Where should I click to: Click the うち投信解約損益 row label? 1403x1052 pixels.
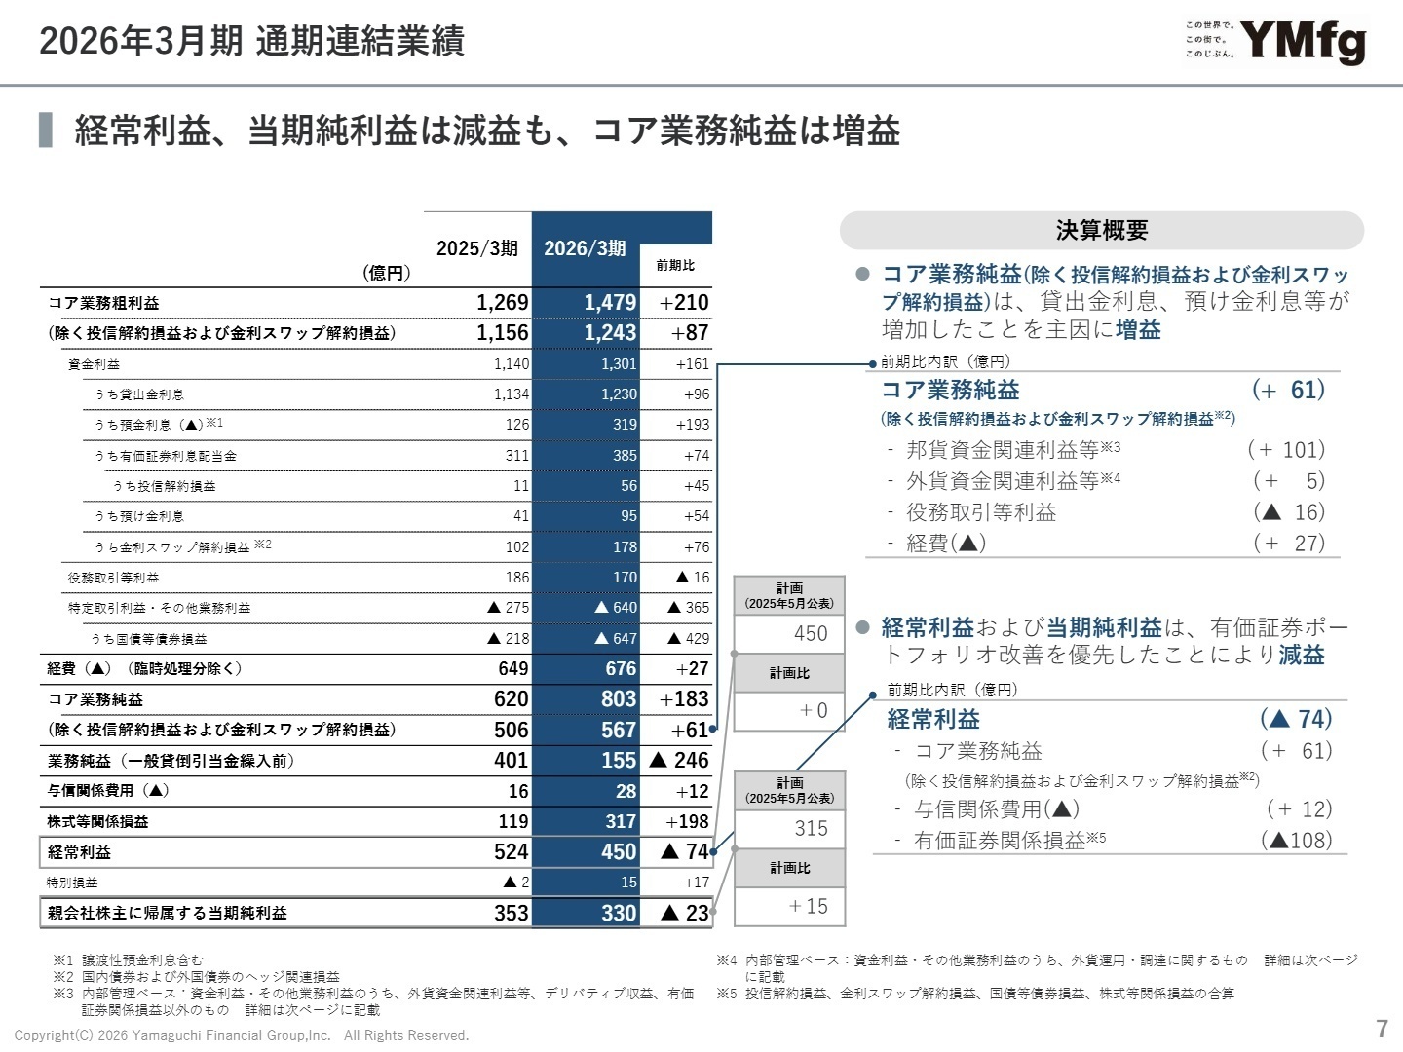[x=164, y=486]
